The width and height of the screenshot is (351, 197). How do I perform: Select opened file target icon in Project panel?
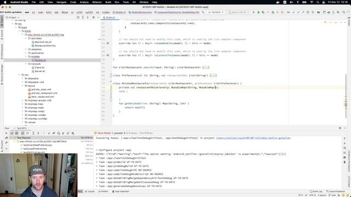(x=78, y=17)
